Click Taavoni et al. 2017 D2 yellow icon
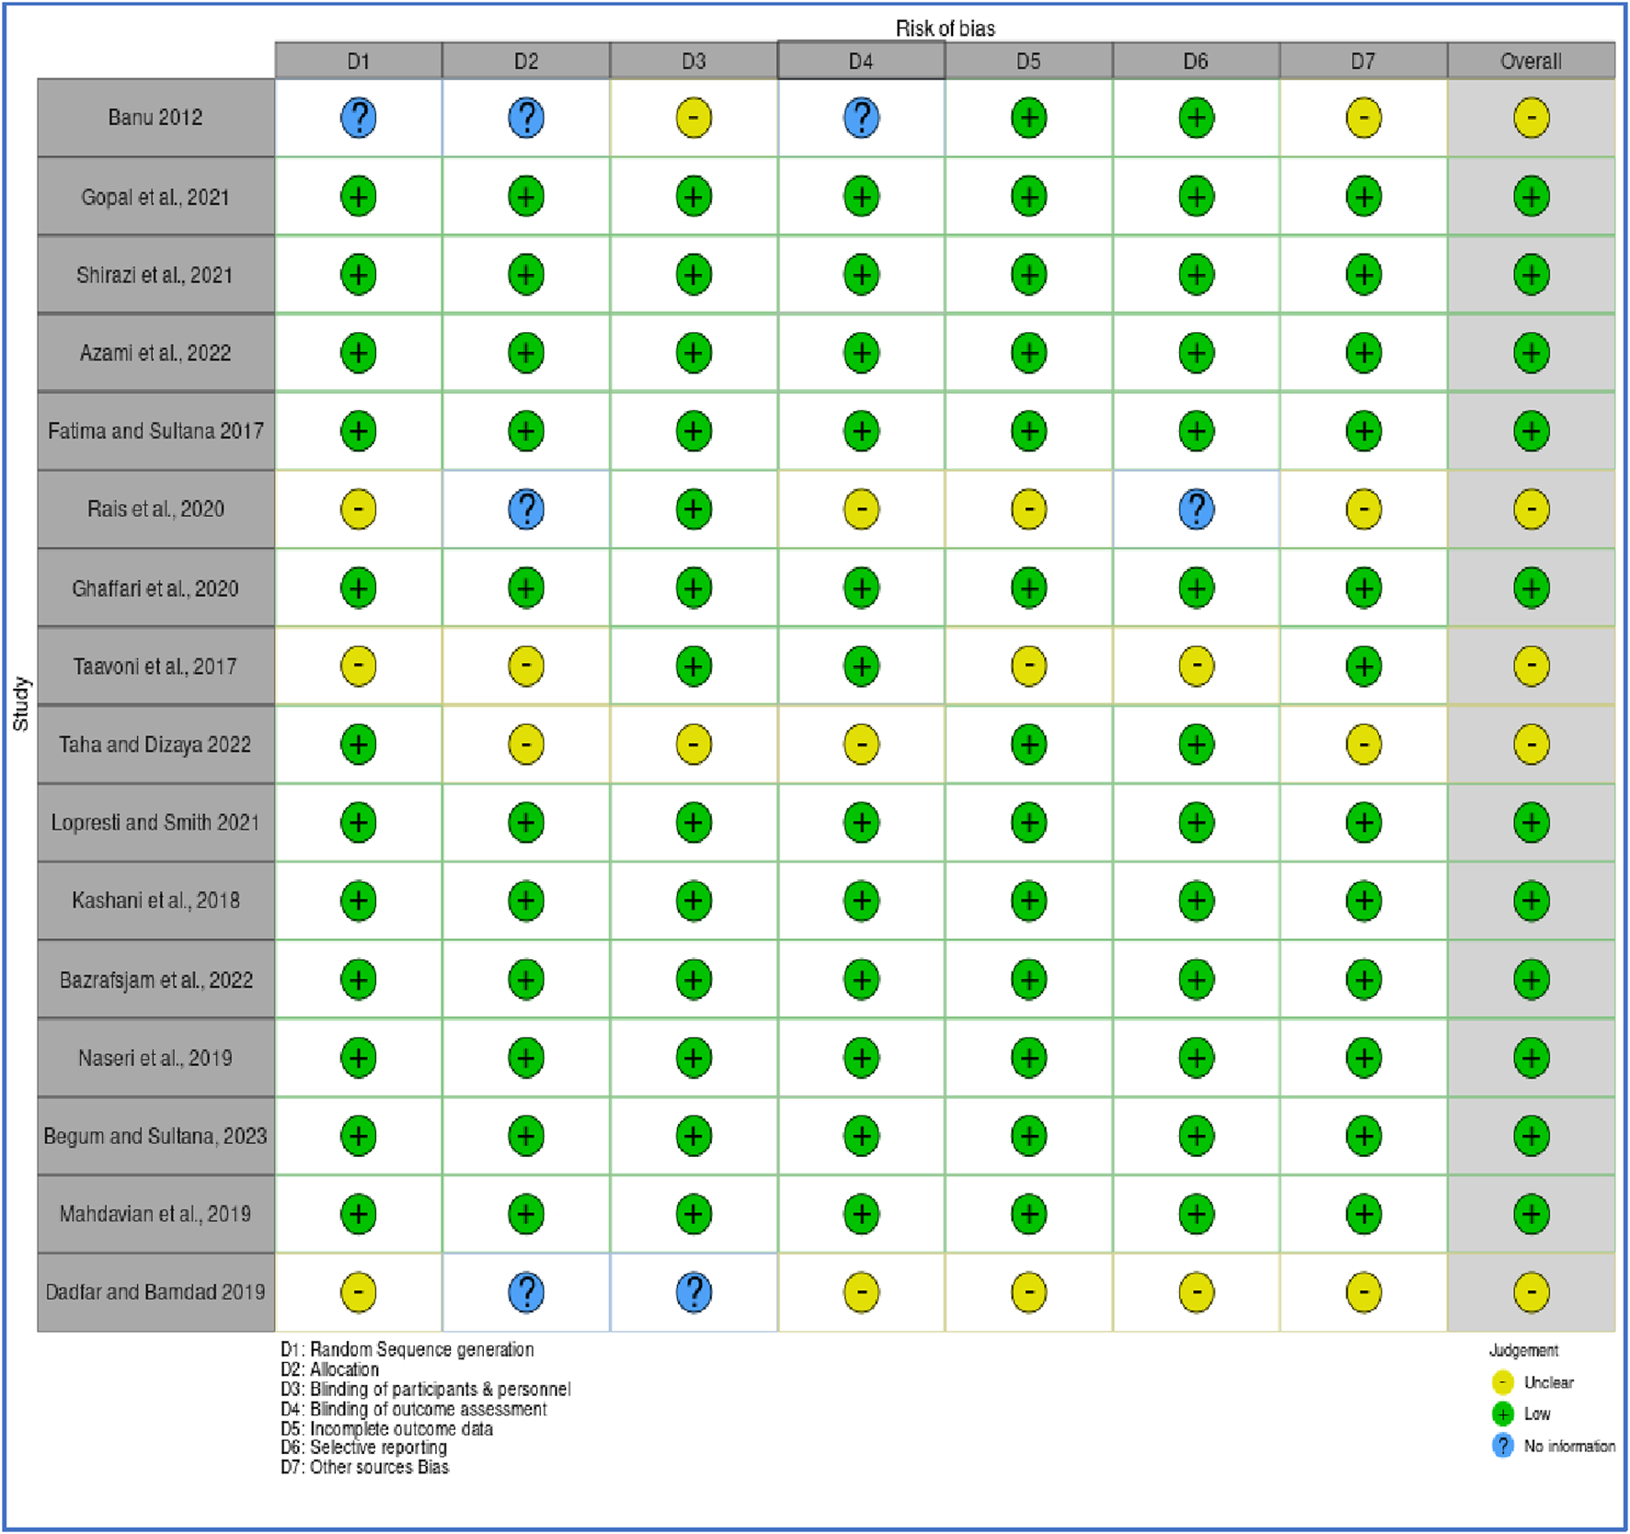Screen dimensions: 1630x1534 click(525, 666)
